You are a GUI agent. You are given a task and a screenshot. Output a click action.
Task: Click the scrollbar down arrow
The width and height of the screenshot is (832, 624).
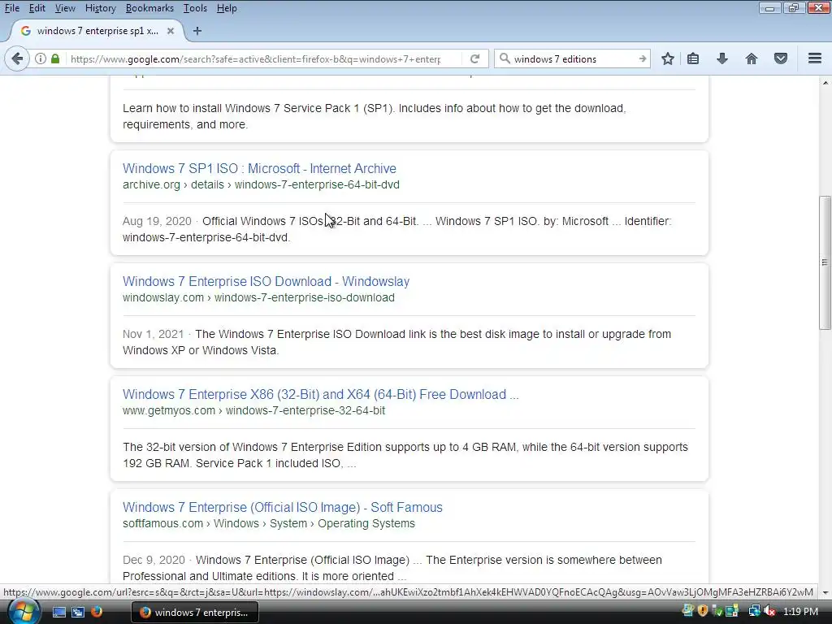pyautogui.click(x=825, y=592)
